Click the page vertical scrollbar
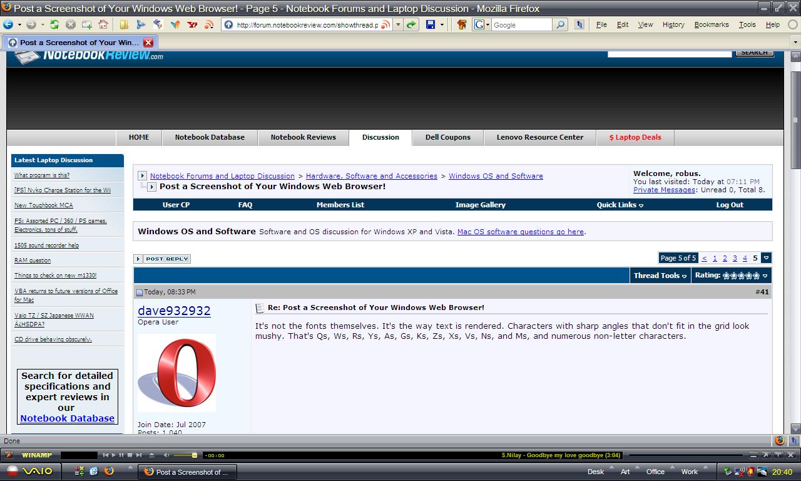Screen dimensions: 801x481 tap(795, 119)
